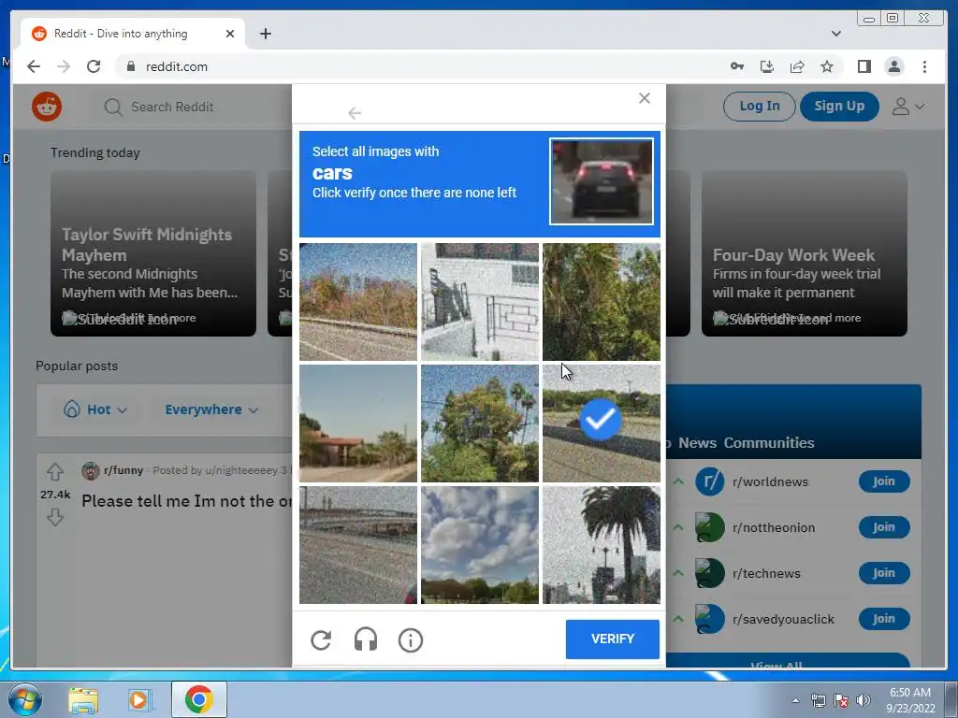958x718 pixels.
Task: Select the white building fence tile
Action: (480, 302)
